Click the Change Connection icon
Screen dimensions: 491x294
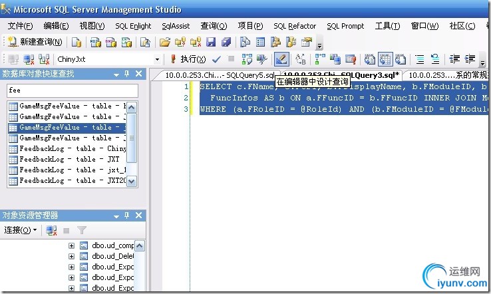(44, 59)
